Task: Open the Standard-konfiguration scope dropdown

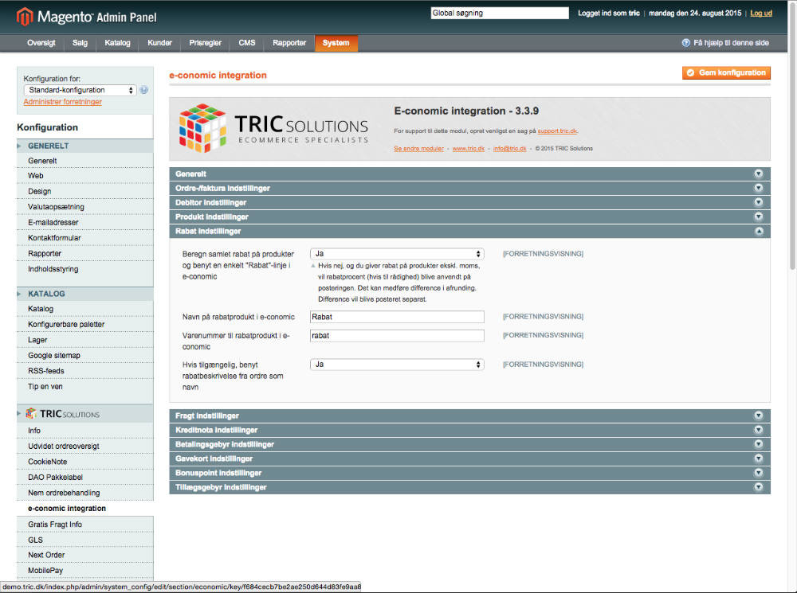Action: [79, 90]
